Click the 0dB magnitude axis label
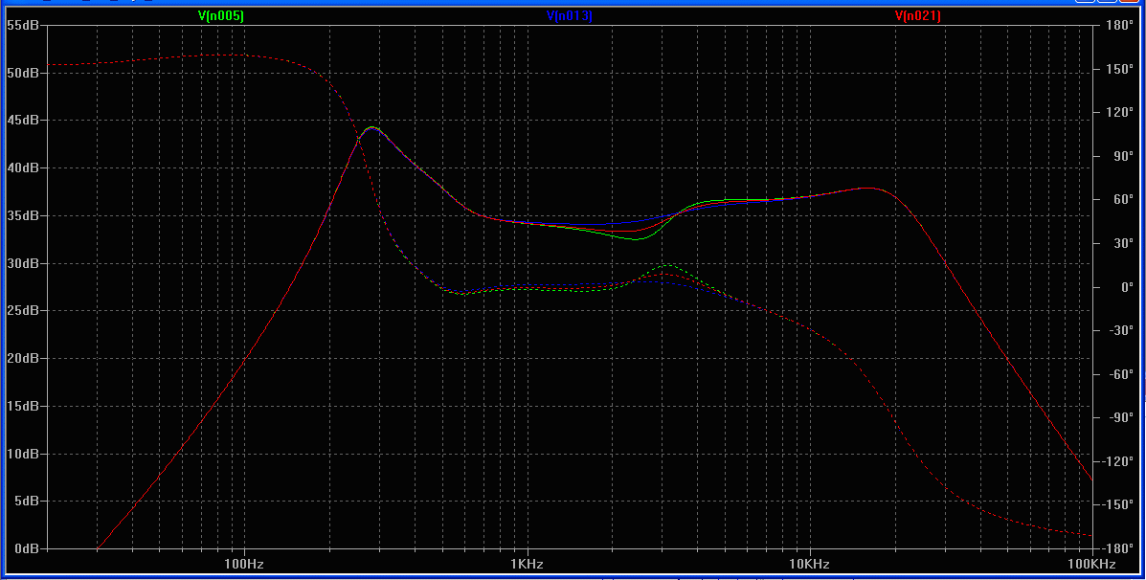Viewport: 1146px width, 580px height. point(26,549)
